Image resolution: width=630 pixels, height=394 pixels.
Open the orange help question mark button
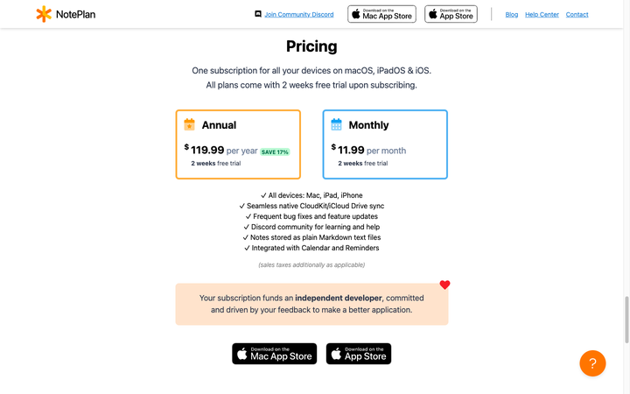(592, 362)
